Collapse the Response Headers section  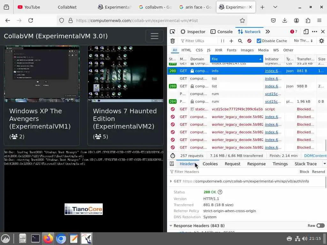(171, 226)
